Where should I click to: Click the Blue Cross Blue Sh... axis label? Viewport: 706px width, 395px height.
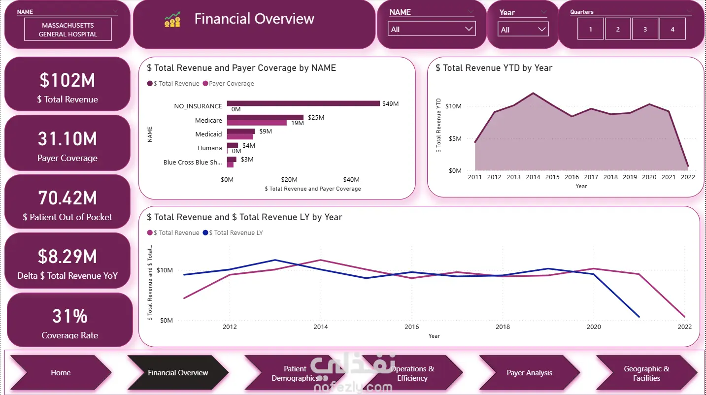click(x=193, y=162)
